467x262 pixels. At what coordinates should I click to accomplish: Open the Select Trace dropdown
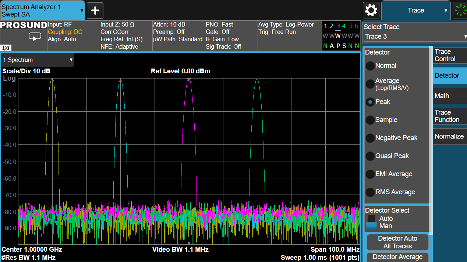click(415, 36)
